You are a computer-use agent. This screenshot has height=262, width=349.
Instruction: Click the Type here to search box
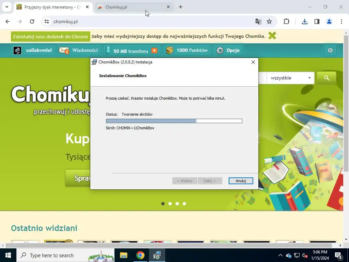[x=65, y=255]
